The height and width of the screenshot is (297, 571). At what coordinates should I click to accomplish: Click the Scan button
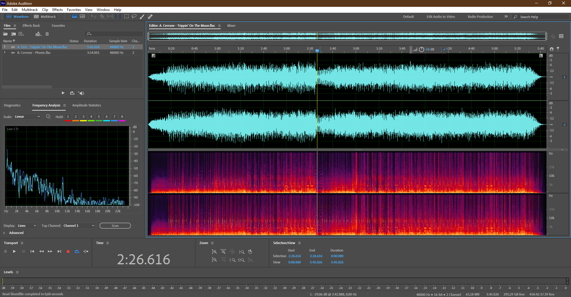[115, 226]
